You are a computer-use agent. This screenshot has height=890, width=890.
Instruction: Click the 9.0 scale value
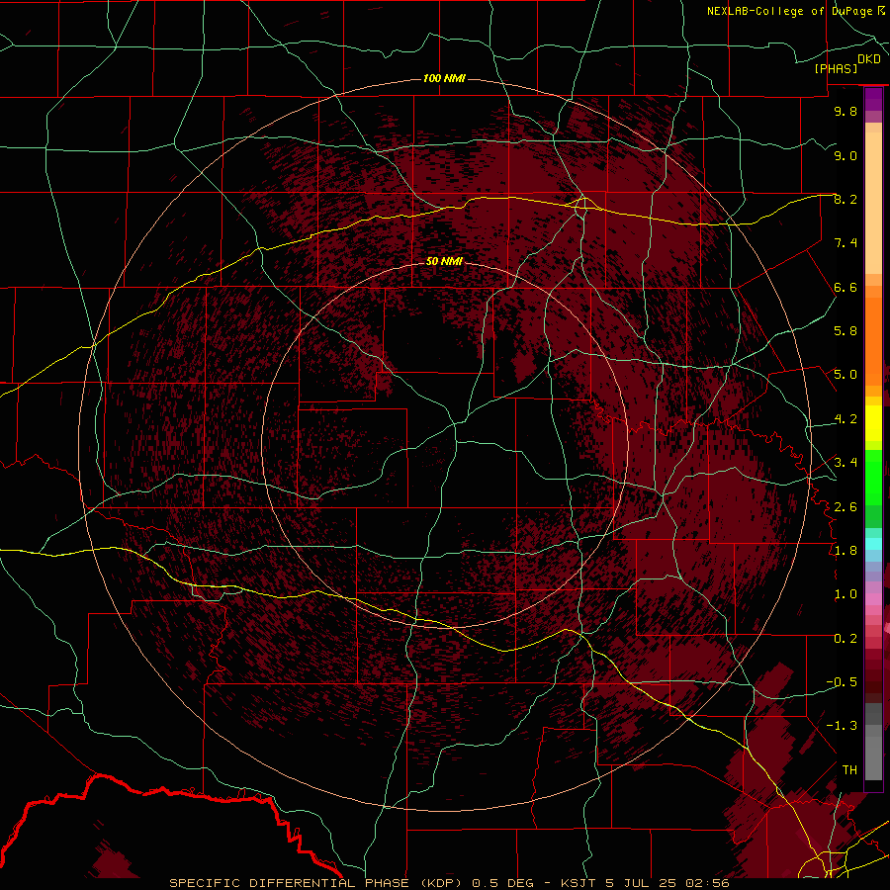845,155
